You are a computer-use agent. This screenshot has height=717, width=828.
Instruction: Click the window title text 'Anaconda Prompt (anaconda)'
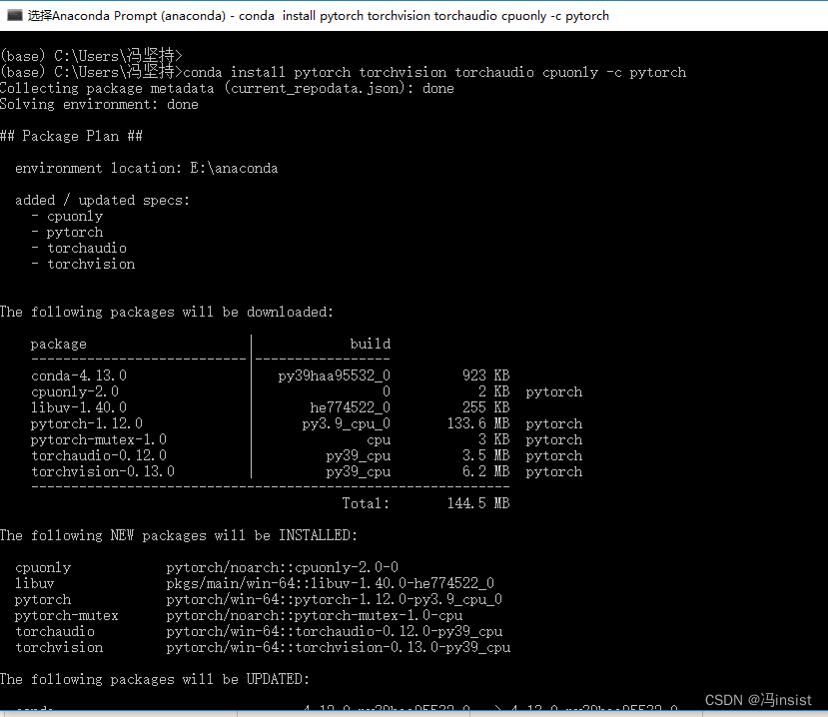[x=139, y=16]
